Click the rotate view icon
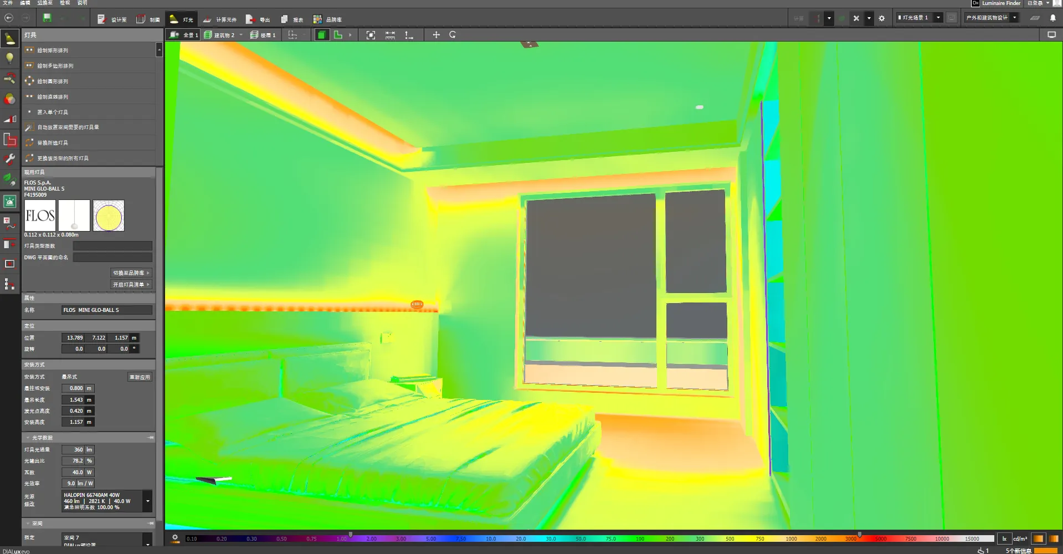 point(453,35)
